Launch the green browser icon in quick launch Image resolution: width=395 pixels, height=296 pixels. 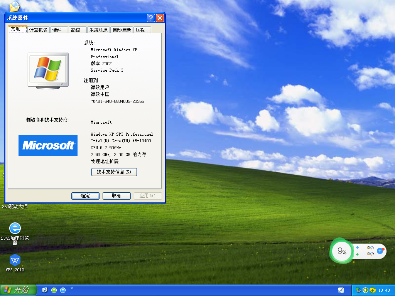(54, 290)
